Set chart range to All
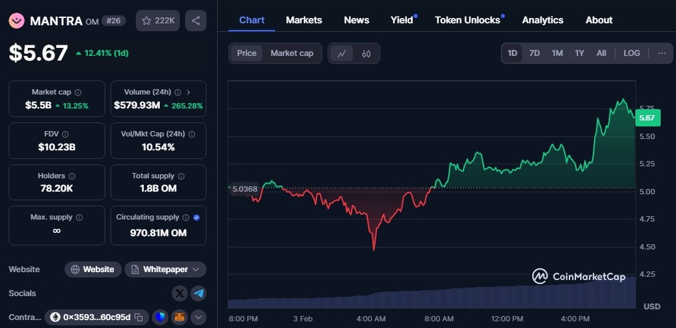Viewport: 676px width, 328px height. click(601, 53)
